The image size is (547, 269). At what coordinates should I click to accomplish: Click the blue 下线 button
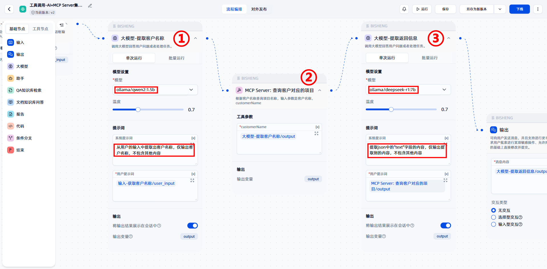(519, 9)
